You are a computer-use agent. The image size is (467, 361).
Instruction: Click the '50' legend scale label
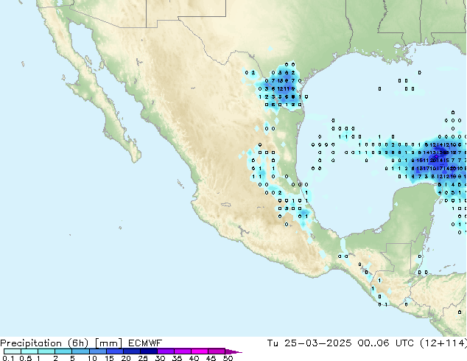228,358
